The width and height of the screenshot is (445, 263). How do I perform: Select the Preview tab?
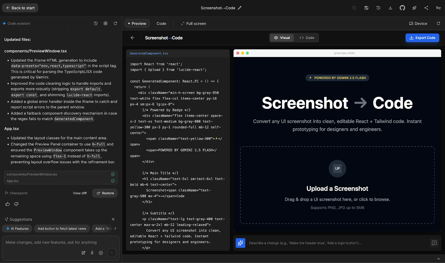137,23
